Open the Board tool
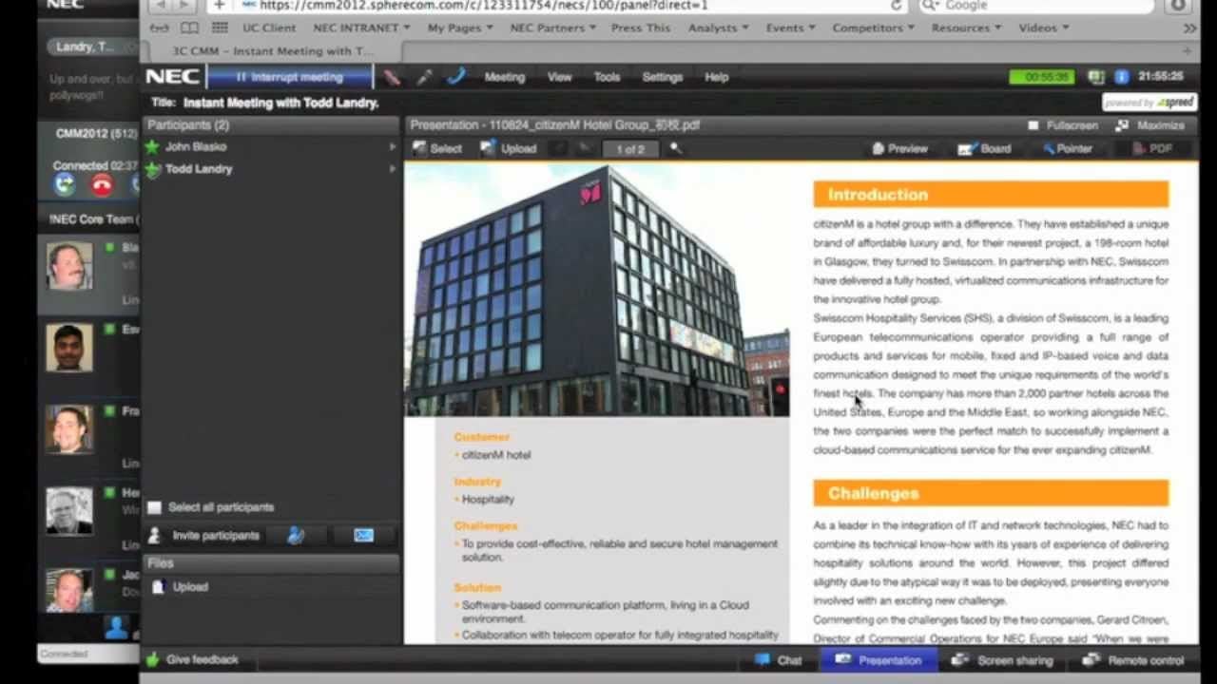Viewport: 1217px width, 684px height. click(984, 149)
